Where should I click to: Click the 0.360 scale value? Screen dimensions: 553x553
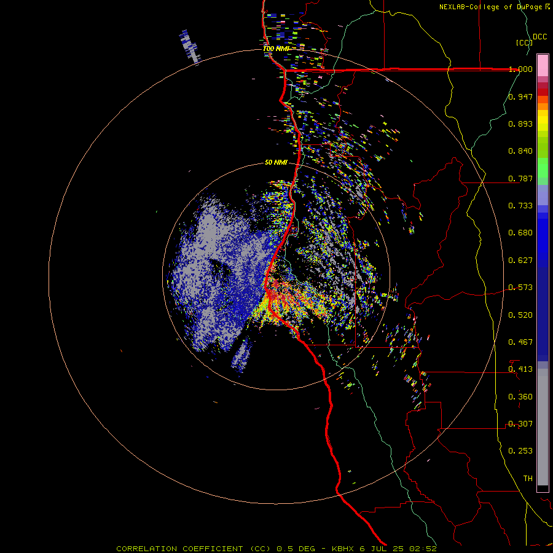click(520, 397)
